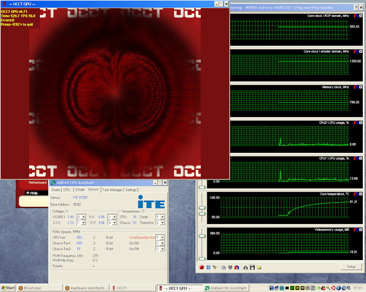The width and height of the screenshot is (366, 292).
Task: Open the CPU Diode temperature dropdown
Action: pyautogui.click(x=162, y=217)
